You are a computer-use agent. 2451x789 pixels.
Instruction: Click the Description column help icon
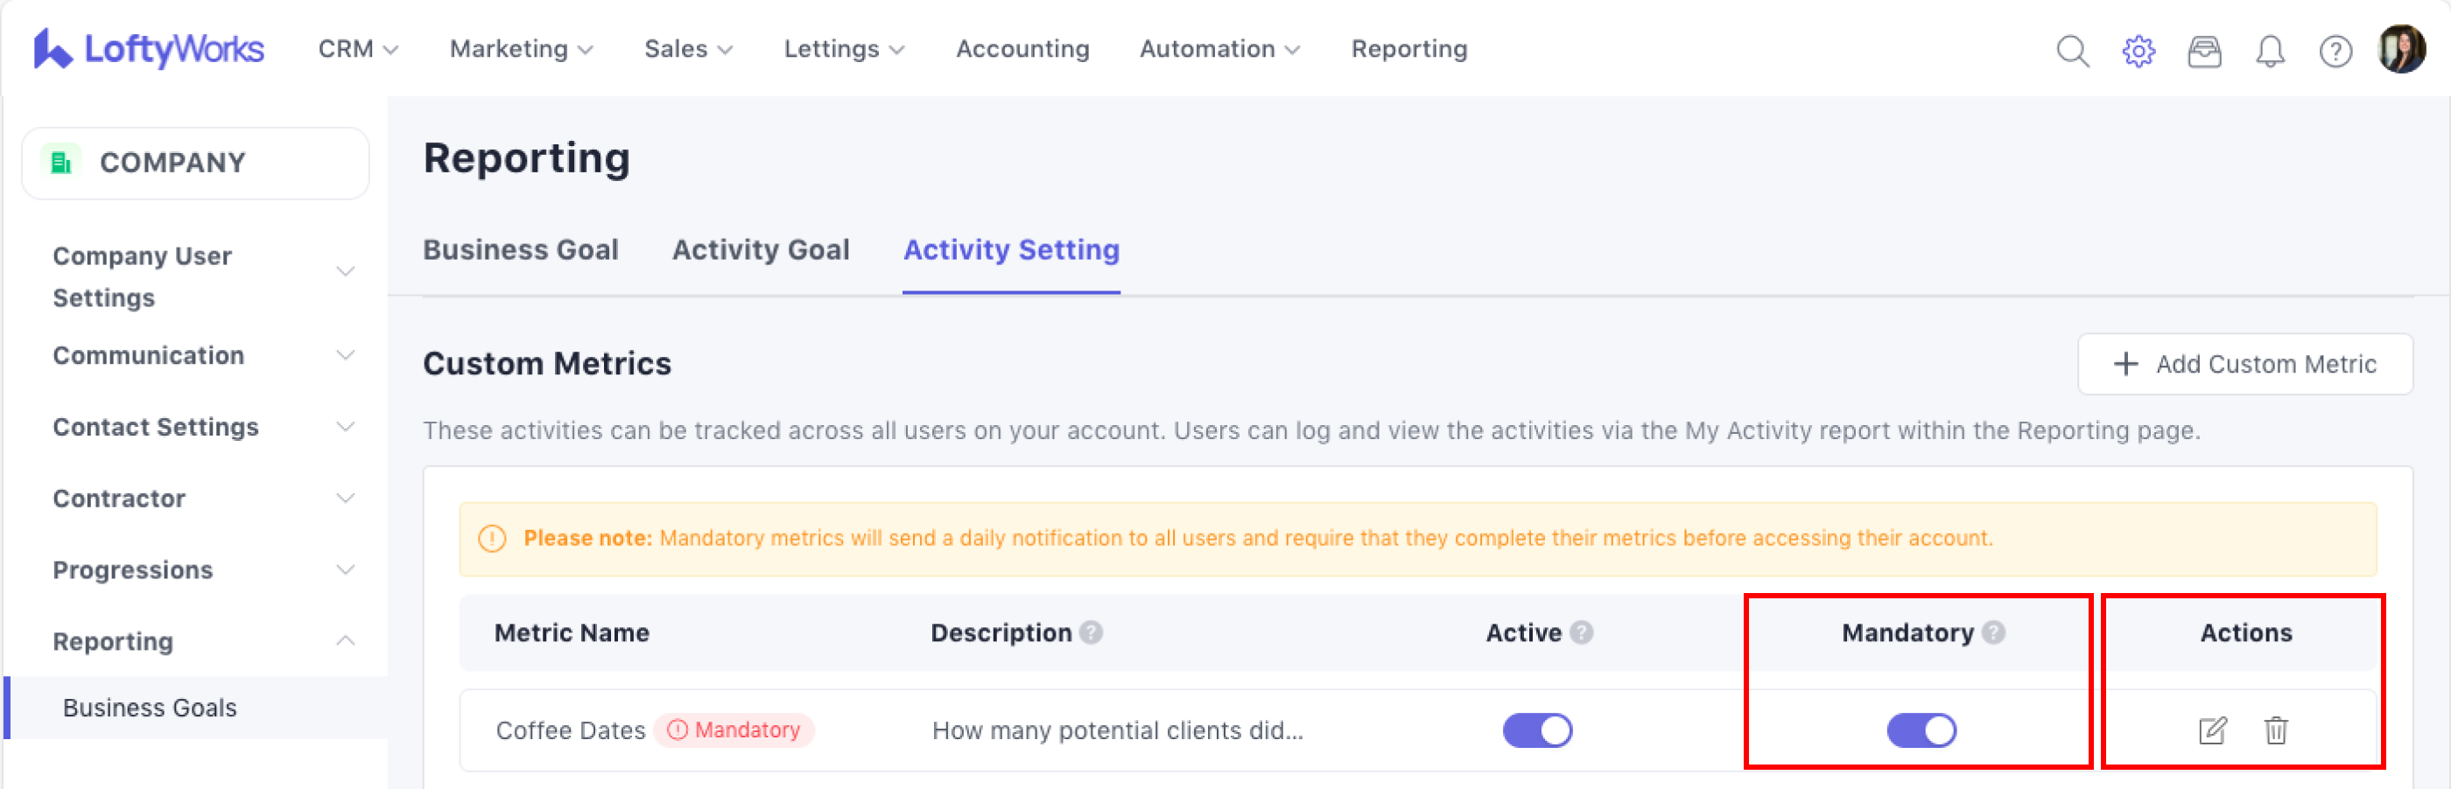tap(1092, 632)
